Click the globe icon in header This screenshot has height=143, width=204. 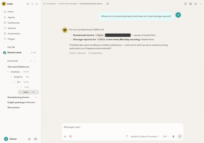coord(190,4)
